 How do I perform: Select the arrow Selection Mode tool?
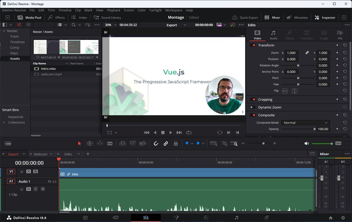coord(79,143)
